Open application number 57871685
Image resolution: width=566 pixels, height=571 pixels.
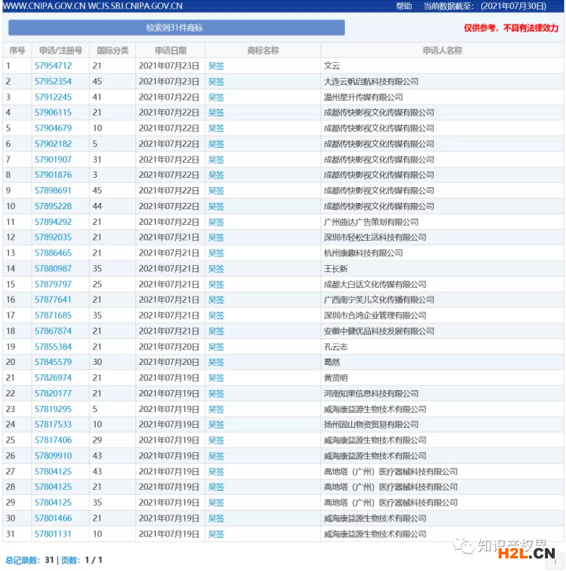[53, 315]
